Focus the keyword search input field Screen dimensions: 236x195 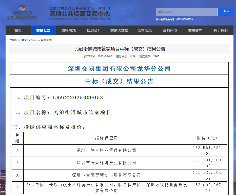click(x=187, y=12)
